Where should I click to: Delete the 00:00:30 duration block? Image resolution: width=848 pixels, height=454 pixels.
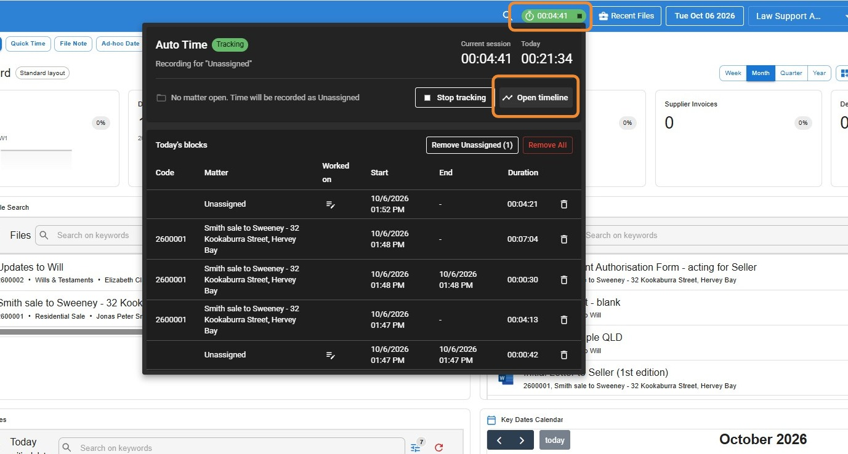tap(563, 280)
